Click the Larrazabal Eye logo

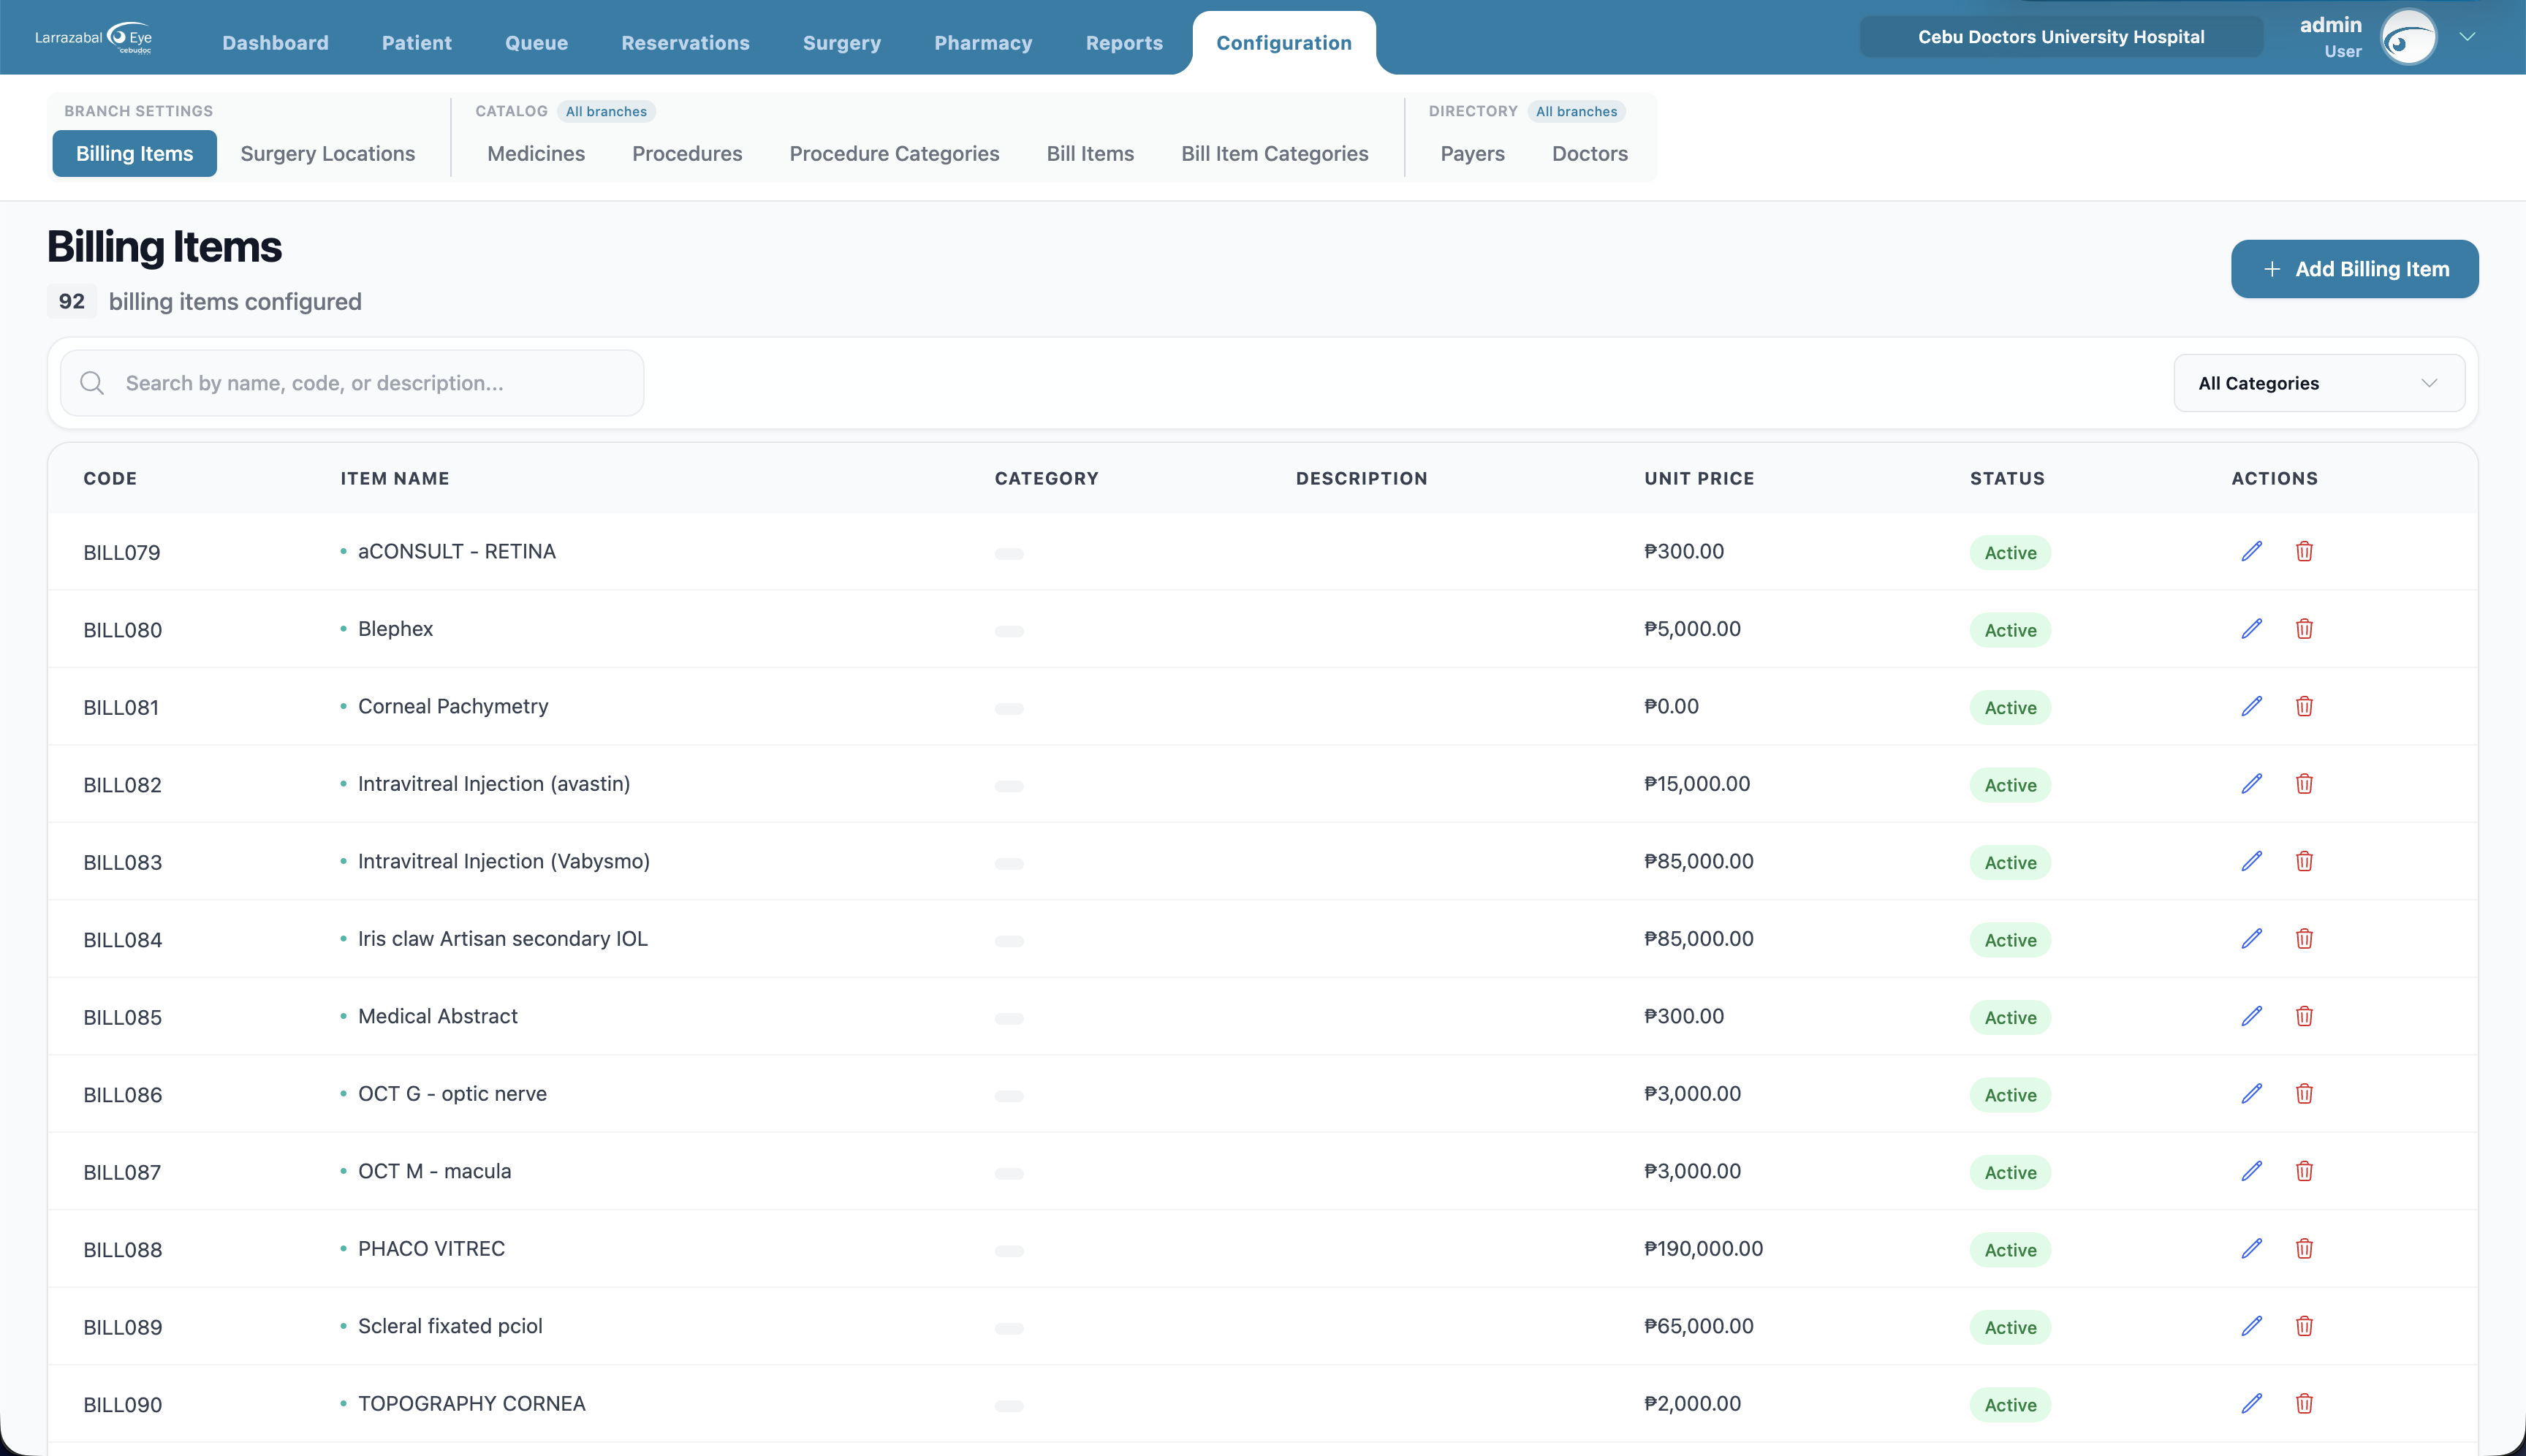(x=94, y=38)
